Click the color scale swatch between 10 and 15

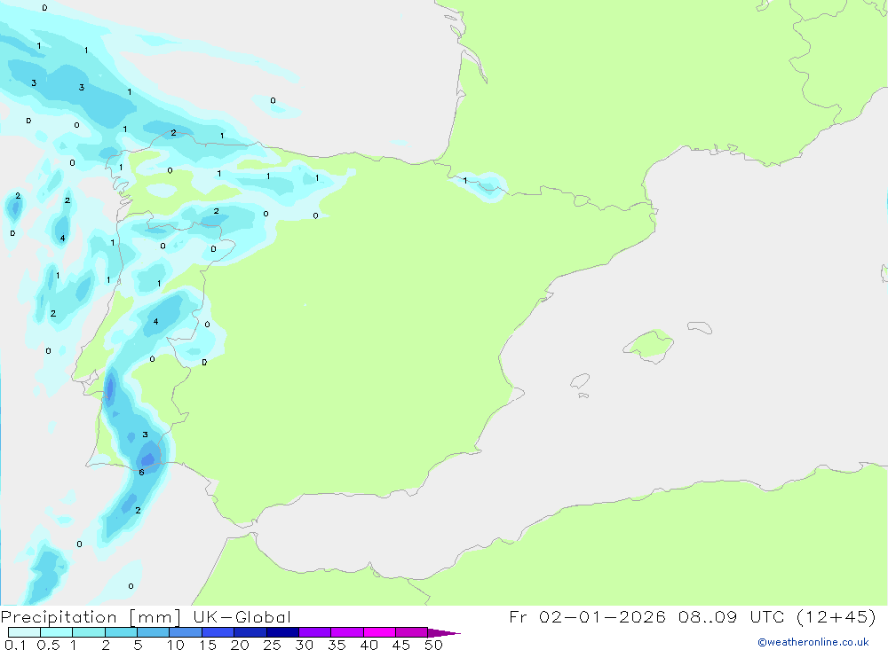point(186,632)
